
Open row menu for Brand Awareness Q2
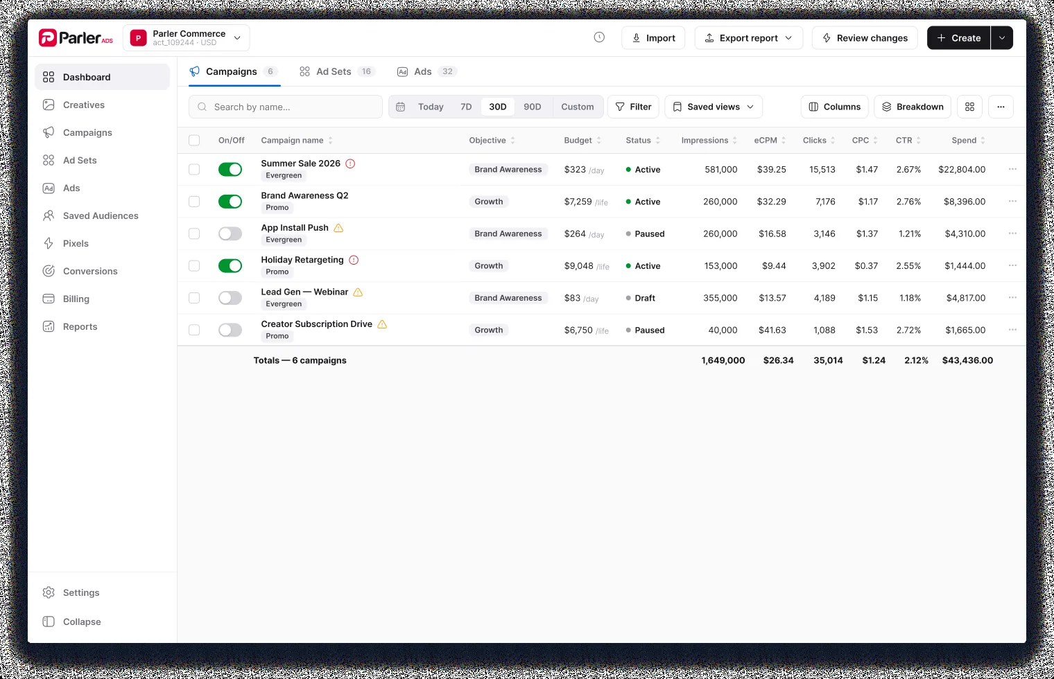pyautogui.click(x=1012, y=202)
